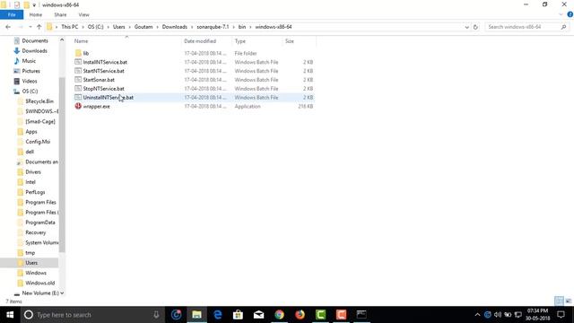Open Camtasia green icon in taskbar
The image size is (574, 323).
pyautogui.click(x=320, y=315)
